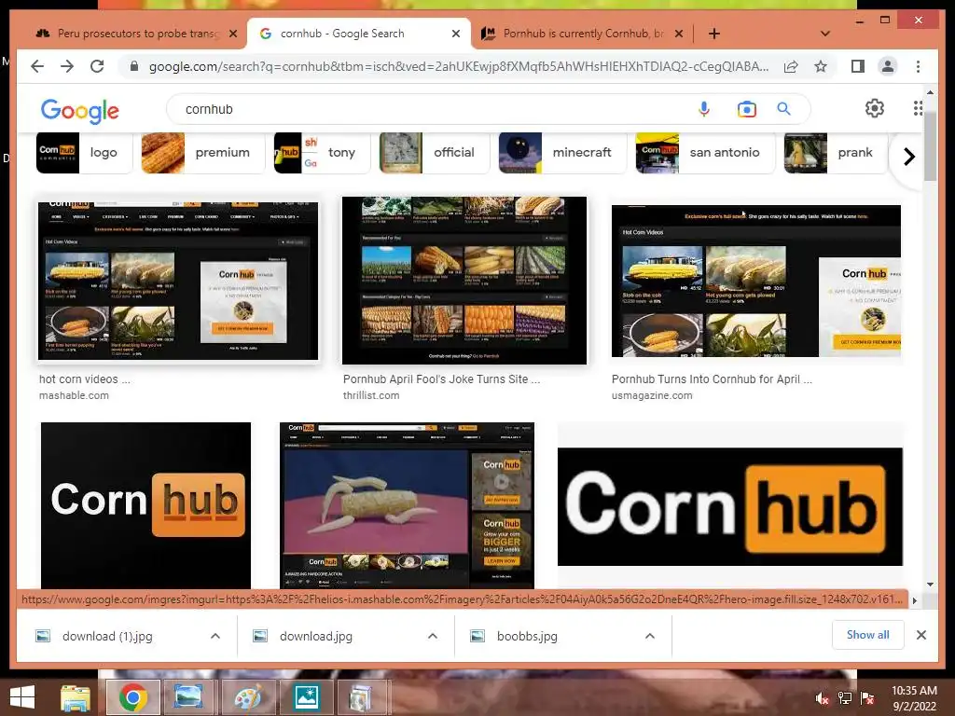This screenshot has width=955, height=716.
Task: Open the corn cob figure site screenshot thumbnail
Action: pos(407,504)
